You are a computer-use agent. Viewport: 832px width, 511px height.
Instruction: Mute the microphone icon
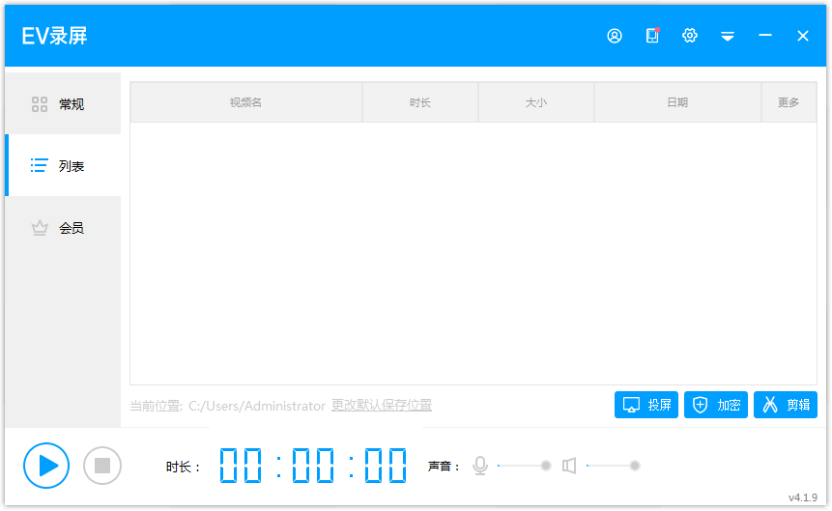click(480, 466)
